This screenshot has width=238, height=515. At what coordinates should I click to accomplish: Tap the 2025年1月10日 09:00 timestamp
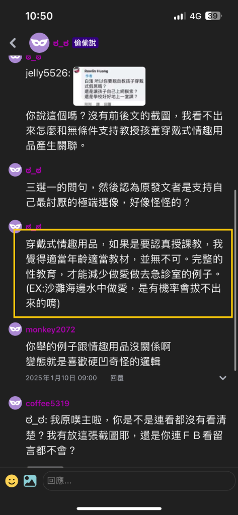click(61, 378)
